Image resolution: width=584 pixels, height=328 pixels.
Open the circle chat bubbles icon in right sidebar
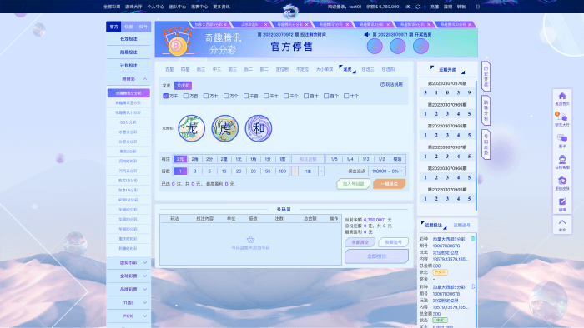coord(562,138)
